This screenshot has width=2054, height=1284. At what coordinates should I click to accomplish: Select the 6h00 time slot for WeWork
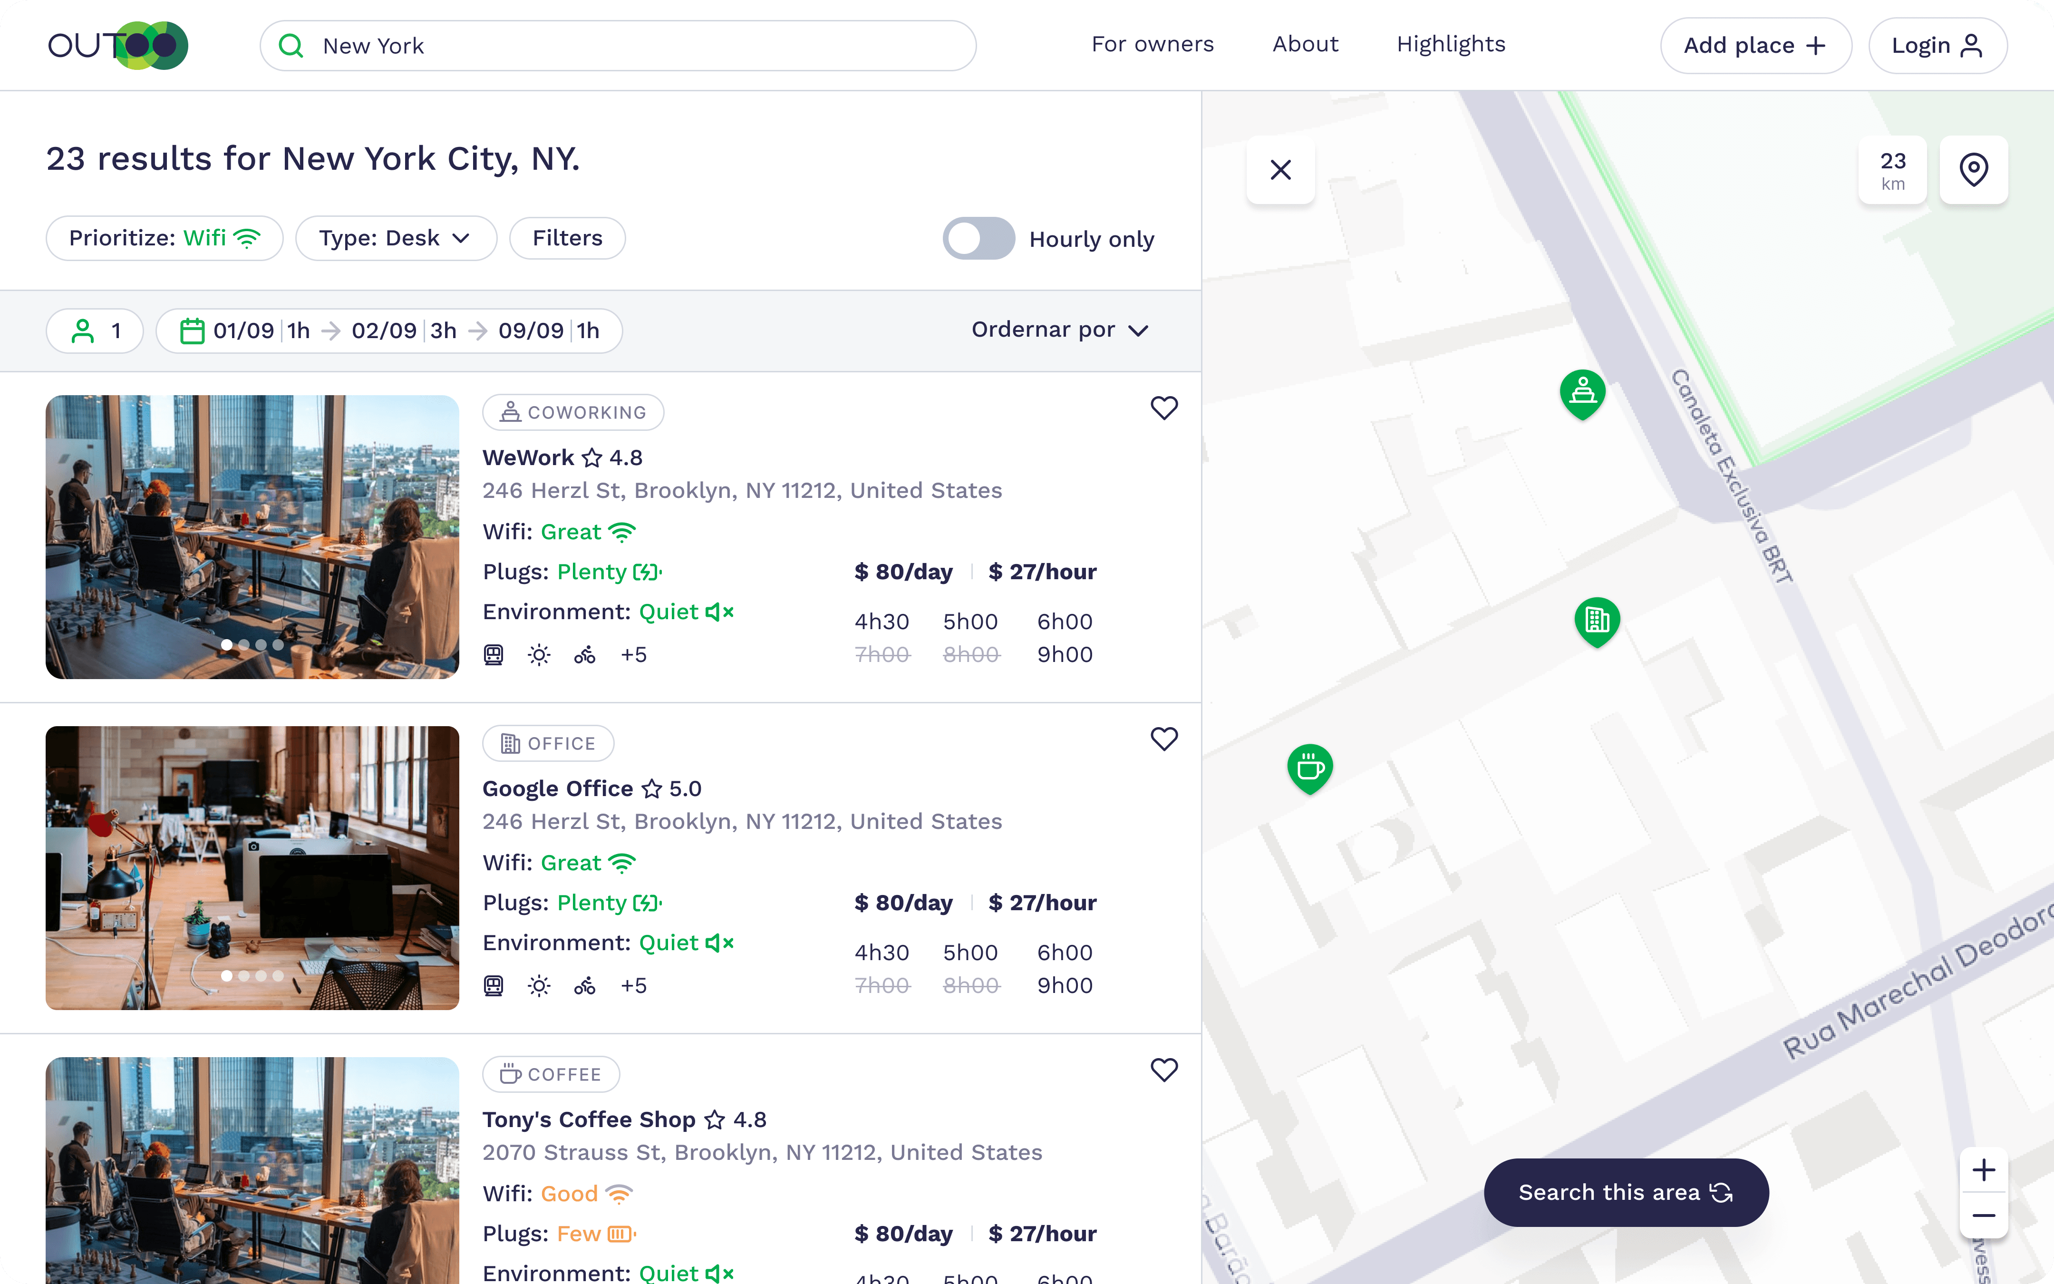pos(1065,622)
